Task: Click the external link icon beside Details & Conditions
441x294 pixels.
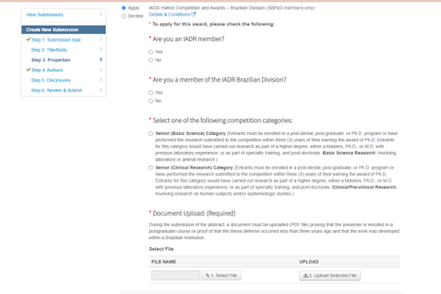Action: click(194, 14)
